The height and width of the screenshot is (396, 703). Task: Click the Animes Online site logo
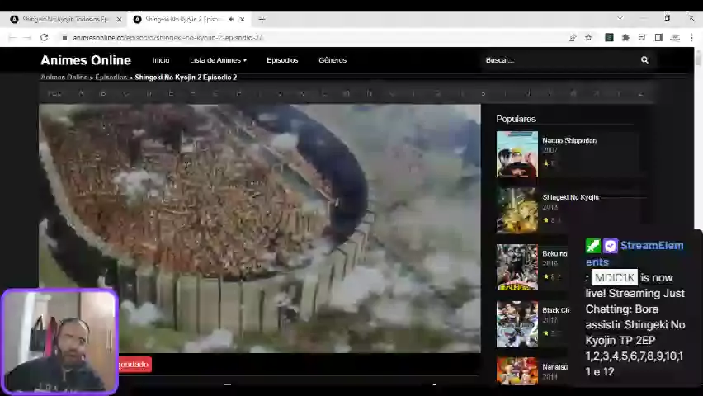click(x=86, y=60)
